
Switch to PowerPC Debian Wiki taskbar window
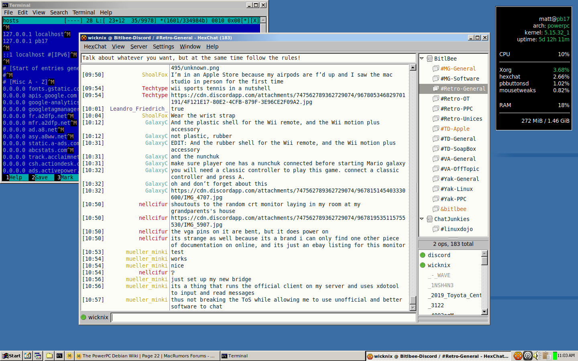click(147, 356)
